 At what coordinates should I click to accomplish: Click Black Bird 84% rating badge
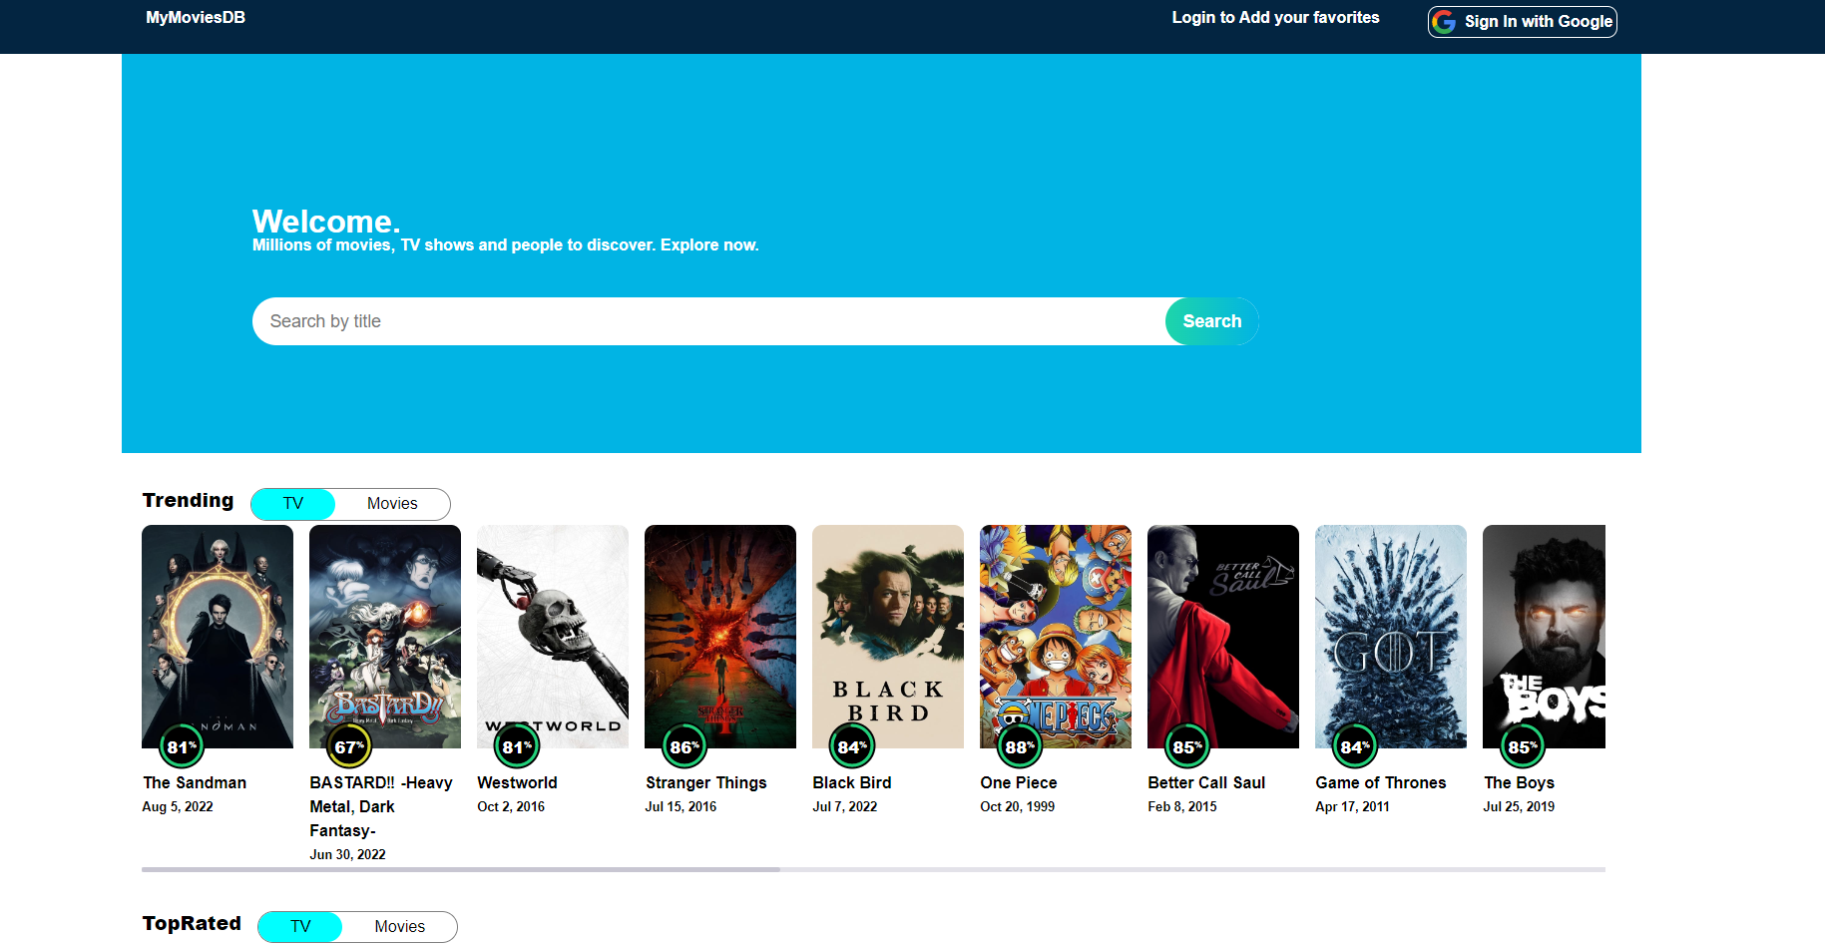click(x=852, y=746)
